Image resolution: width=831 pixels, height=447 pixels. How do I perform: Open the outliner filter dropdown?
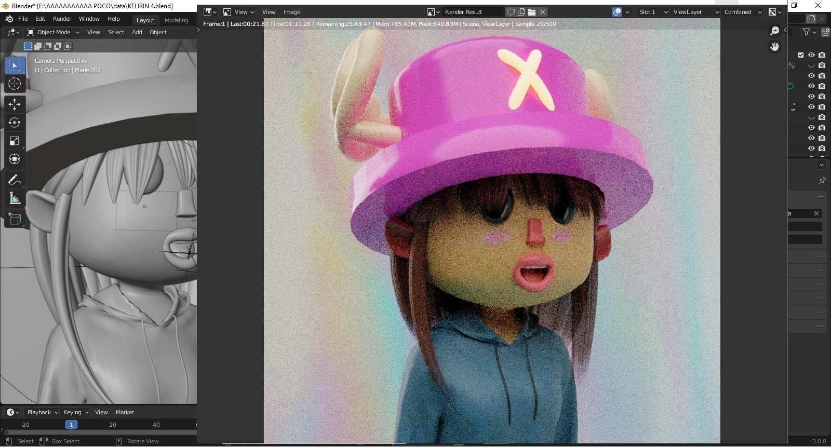(809, 32)
